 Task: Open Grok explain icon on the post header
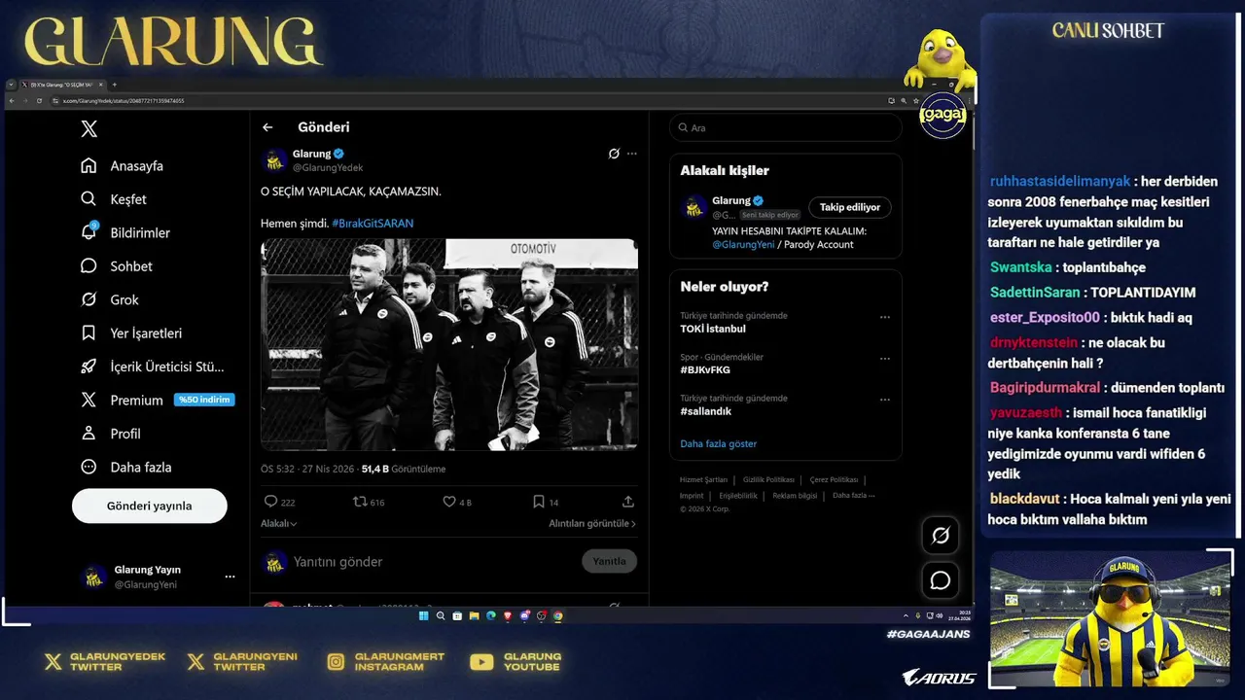(614, 154)
